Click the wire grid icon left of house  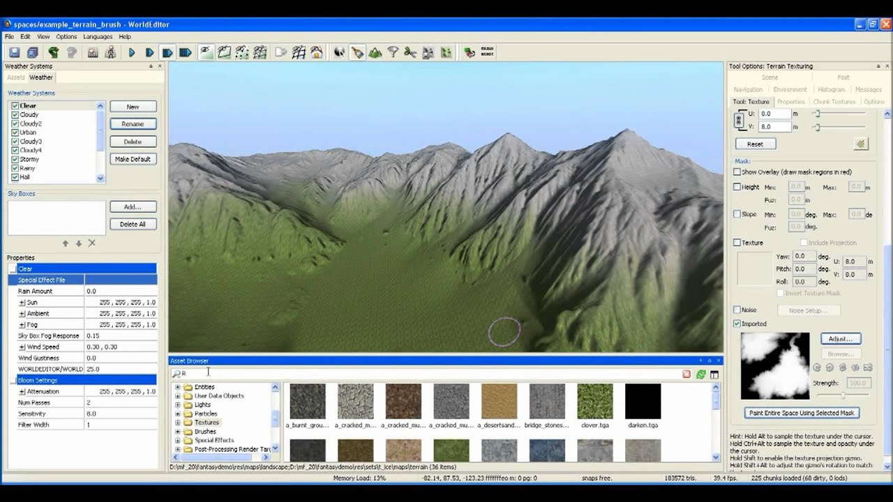(299, 52)
